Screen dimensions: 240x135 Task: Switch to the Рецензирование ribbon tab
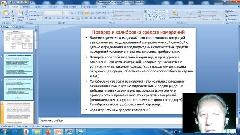89,7
